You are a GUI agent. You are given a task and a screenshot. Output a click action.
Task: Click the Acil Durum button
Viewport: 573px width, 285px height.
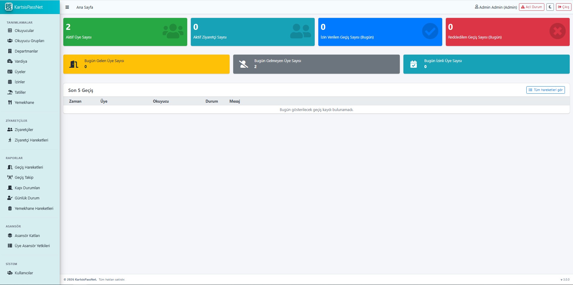(531, 7)
